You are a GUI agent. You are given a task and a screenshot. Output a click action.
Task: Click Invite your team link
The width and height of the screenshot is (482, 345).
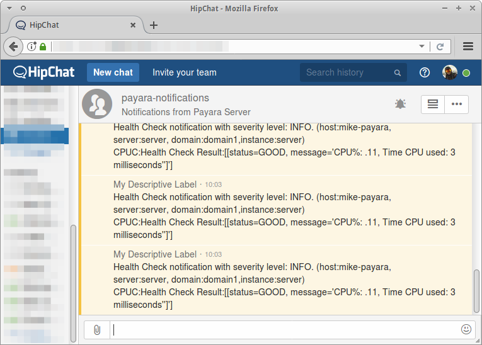point(184,72)
